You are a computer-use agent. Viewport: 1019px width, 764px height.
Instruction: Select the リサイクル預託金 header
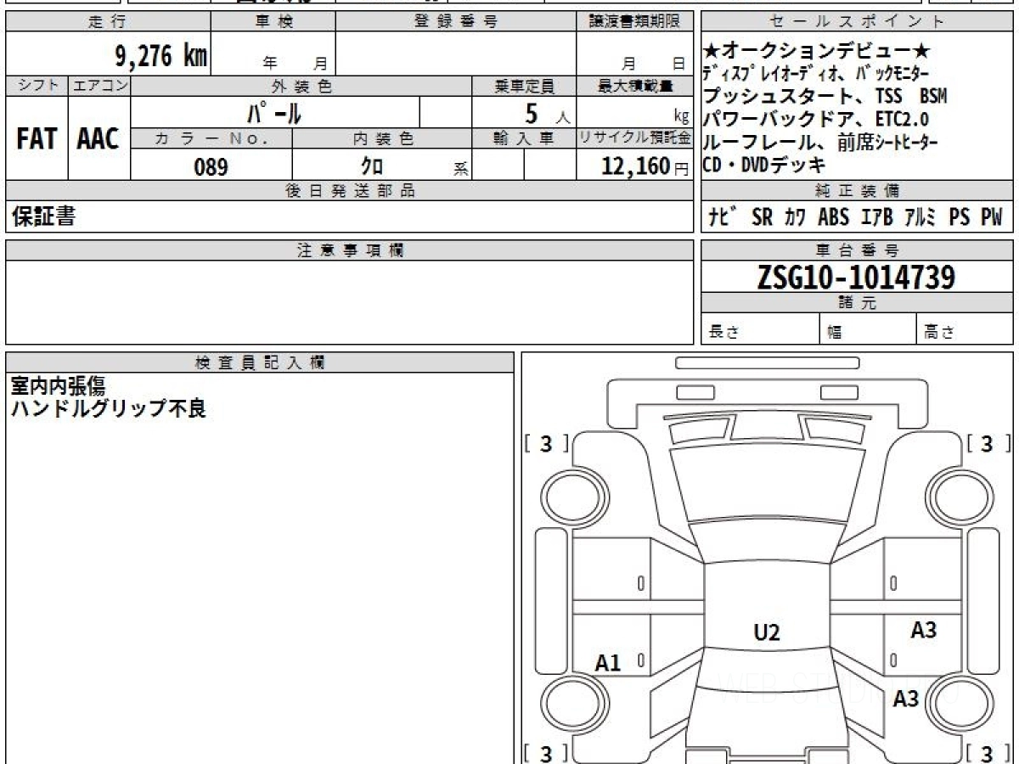tap(635, 138)
